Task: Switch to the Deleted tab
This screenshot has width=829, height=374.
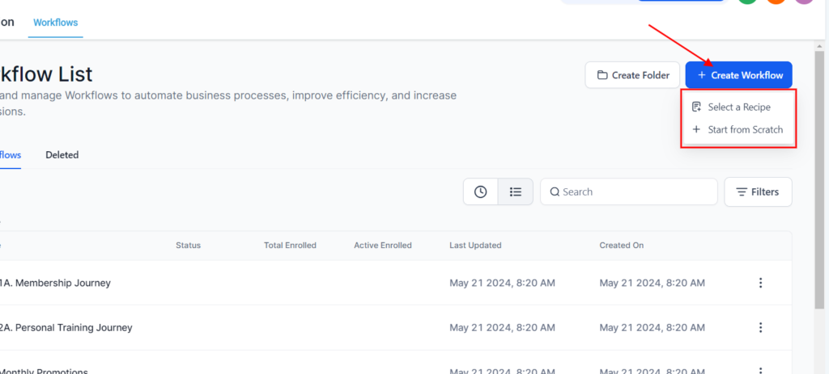Action: tap(62, 154)
